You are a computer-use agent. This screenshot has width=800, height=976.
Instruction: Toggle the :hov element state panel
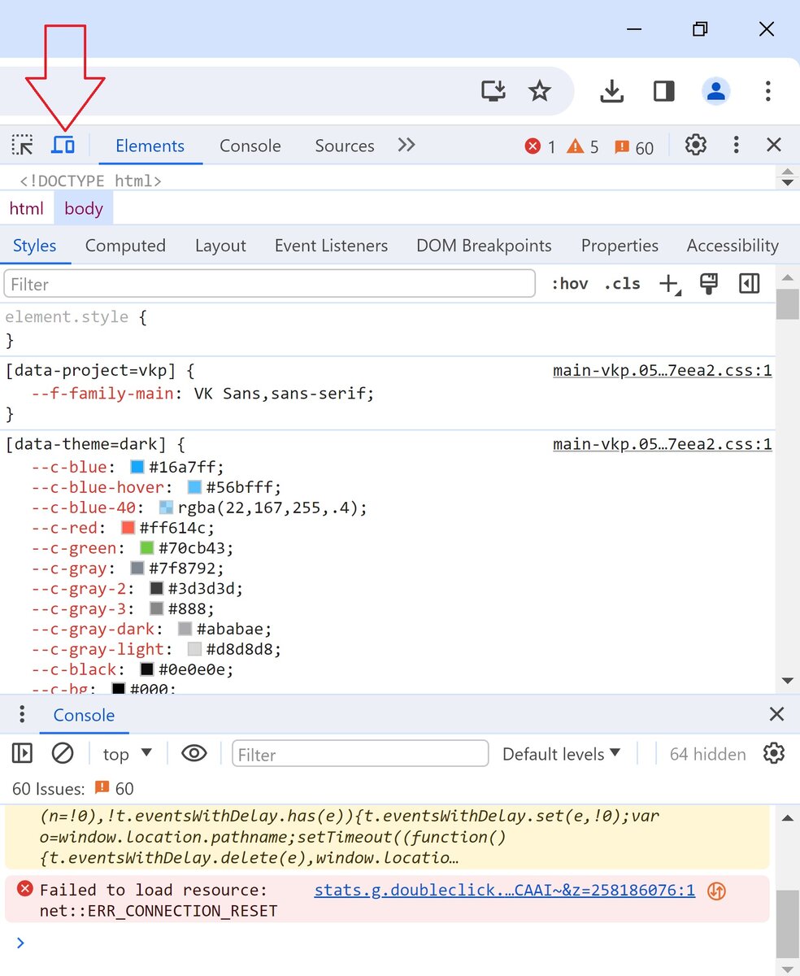570,284
